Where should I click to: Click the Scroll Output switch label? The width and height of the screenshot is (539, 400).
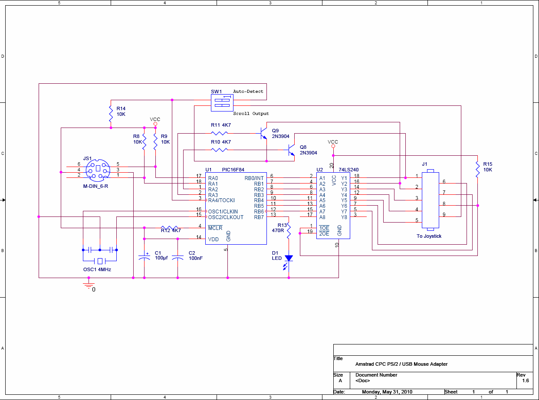(251, 114)
